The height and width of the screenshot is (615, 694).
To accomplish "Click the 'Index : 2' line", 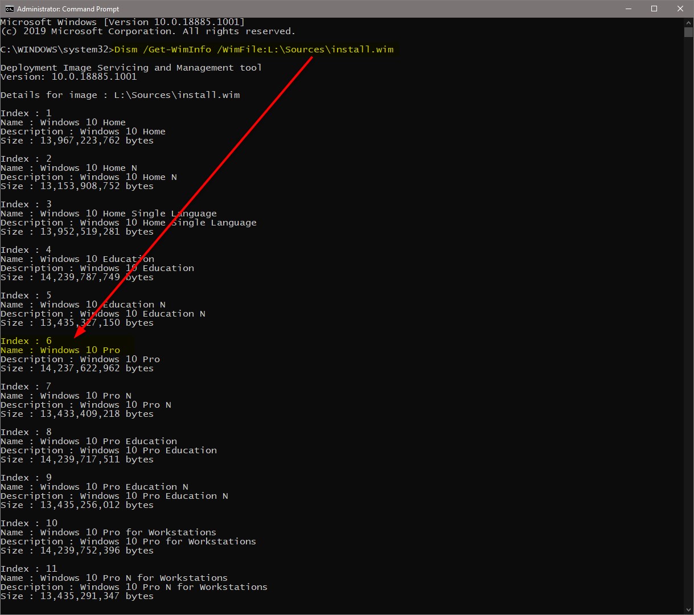I will pyautogui.click(x=26, y=159).
